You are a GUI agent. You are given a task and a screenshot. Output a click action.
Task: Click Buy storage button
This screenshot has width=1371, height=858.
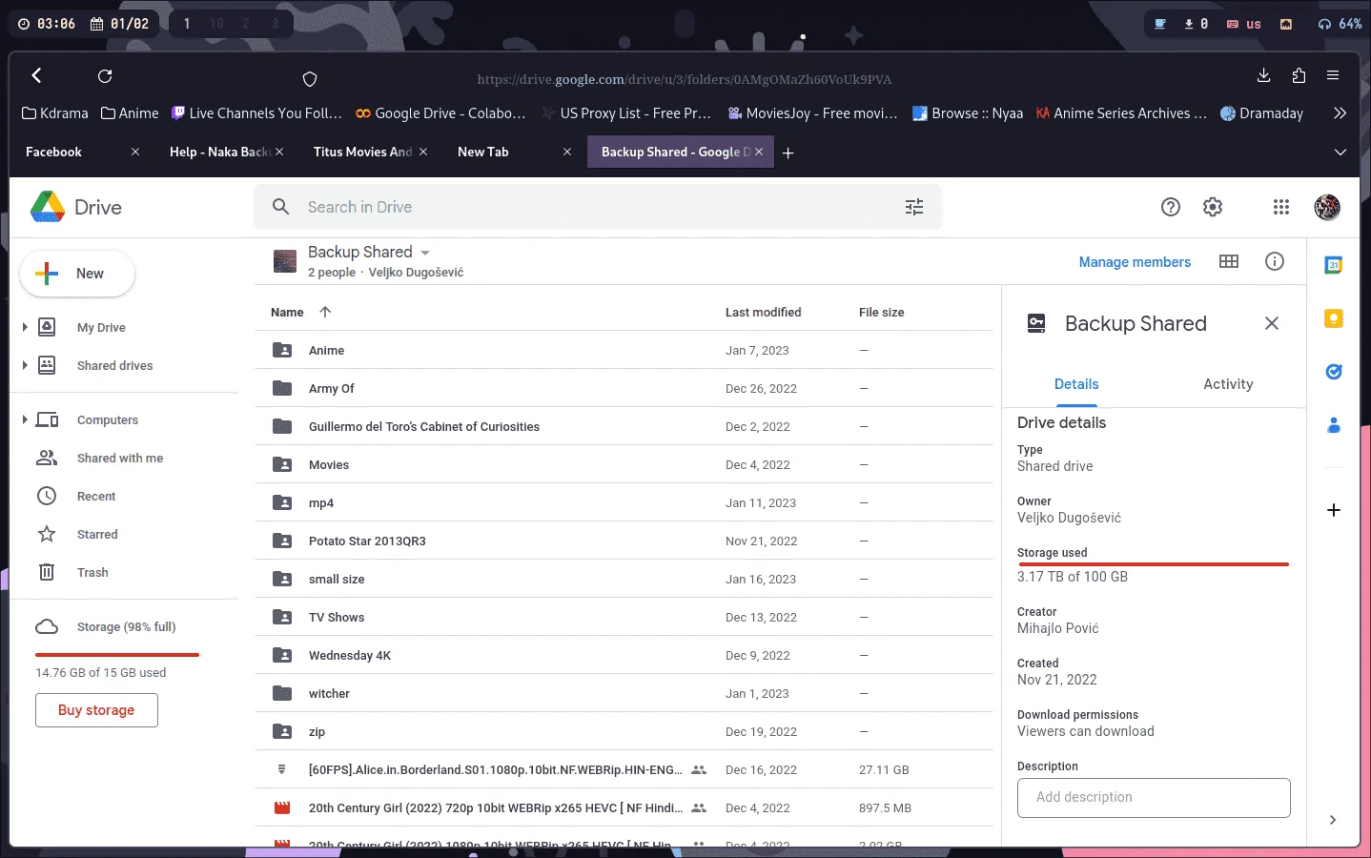click(x=96, y=710)
